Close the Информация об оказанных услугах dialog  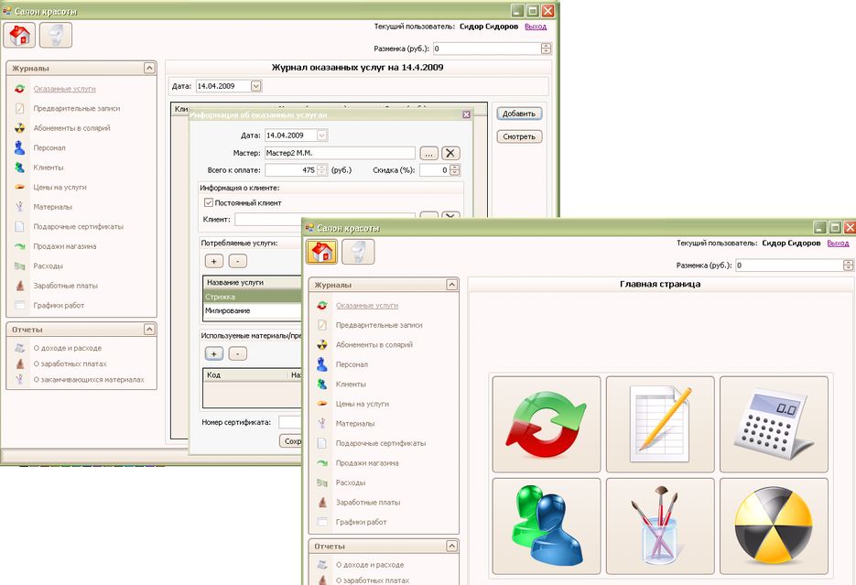click(466, 114)
